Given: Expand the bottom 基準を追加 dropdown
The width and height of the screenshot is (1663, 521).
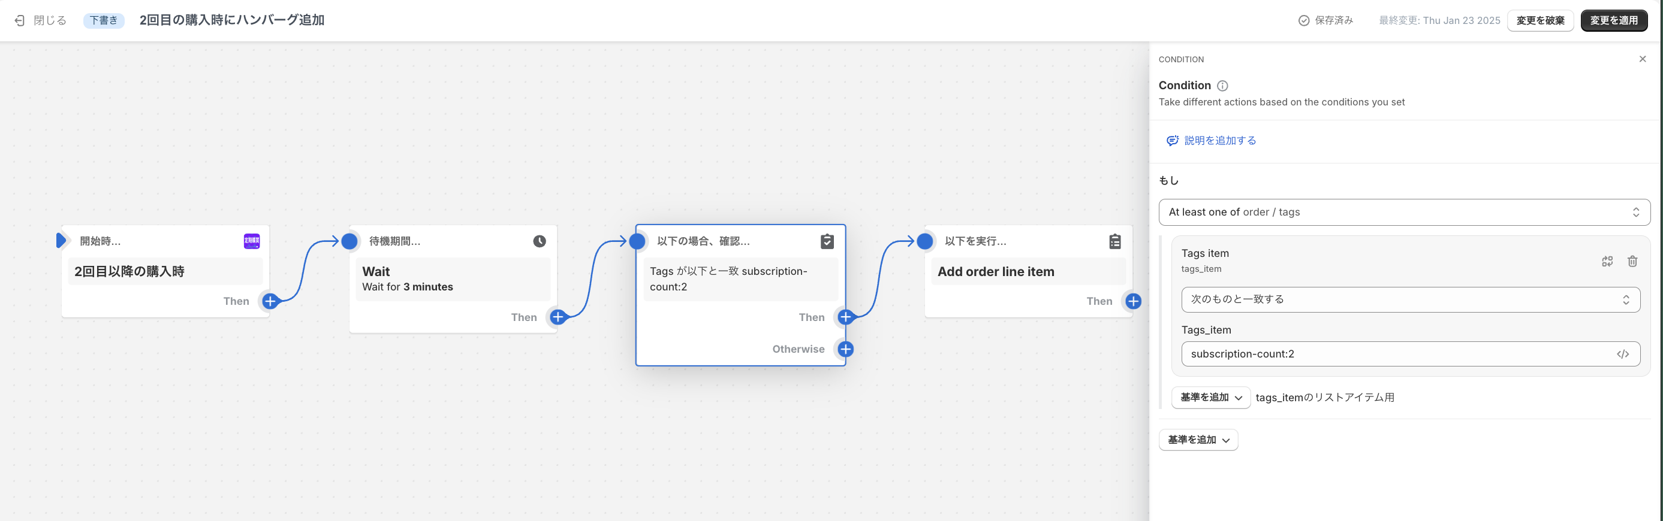Looking at the screenshot, I should coord(1198,440).
